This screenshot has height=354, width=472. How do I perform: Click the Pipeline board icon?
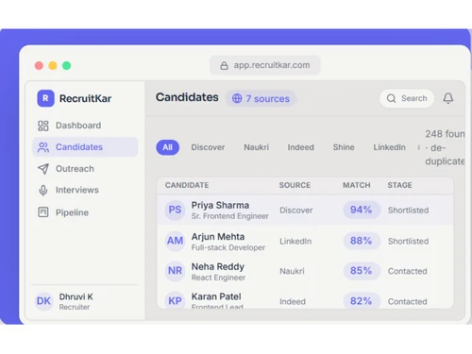coord(43,212)
